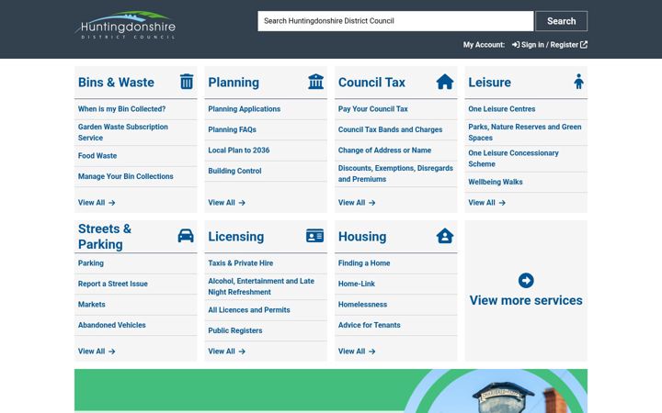Focus the Search Huntingdonshire District Council field
The image size is (662, 413).
[395, 21]
